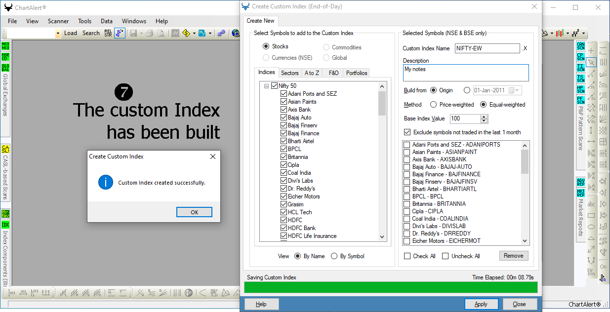Open the Tools menu
This screenshot has height=312, width=610.
pos(84,21)
